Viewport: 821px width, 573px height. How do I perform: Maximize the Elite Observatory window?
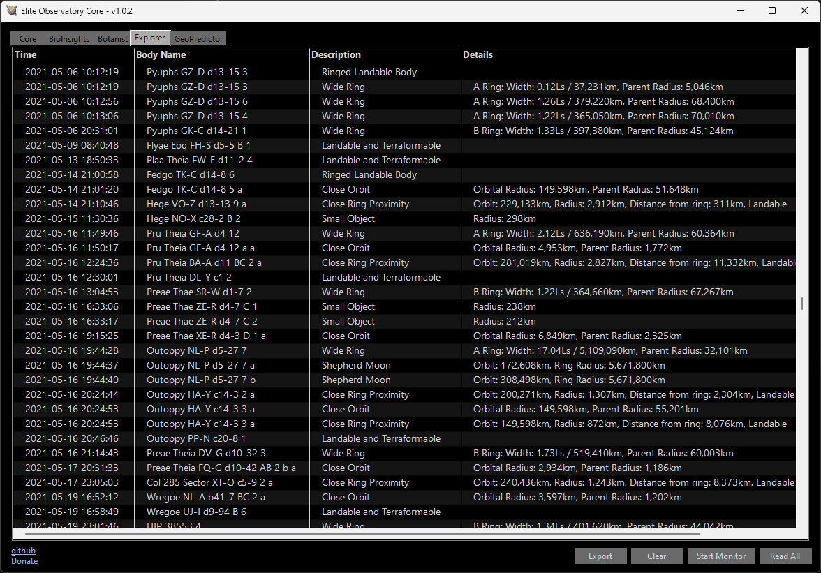point(772,10)
